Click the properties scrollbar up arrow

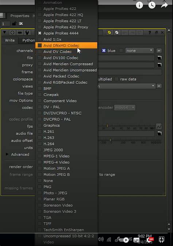[169, 30]
